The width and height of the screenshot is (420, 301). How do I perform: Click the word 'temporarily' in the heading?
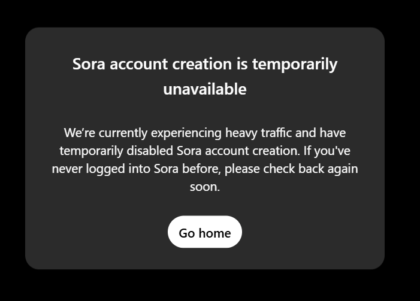(x=295, y=64)
